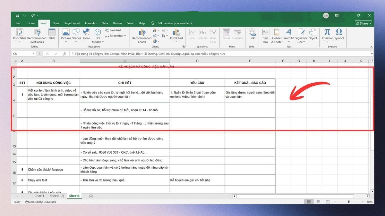Image resolution: width=385 pixels, height=216 pixels.
Task: Insert a Column sparkline
Action: (x=203, y=34)
